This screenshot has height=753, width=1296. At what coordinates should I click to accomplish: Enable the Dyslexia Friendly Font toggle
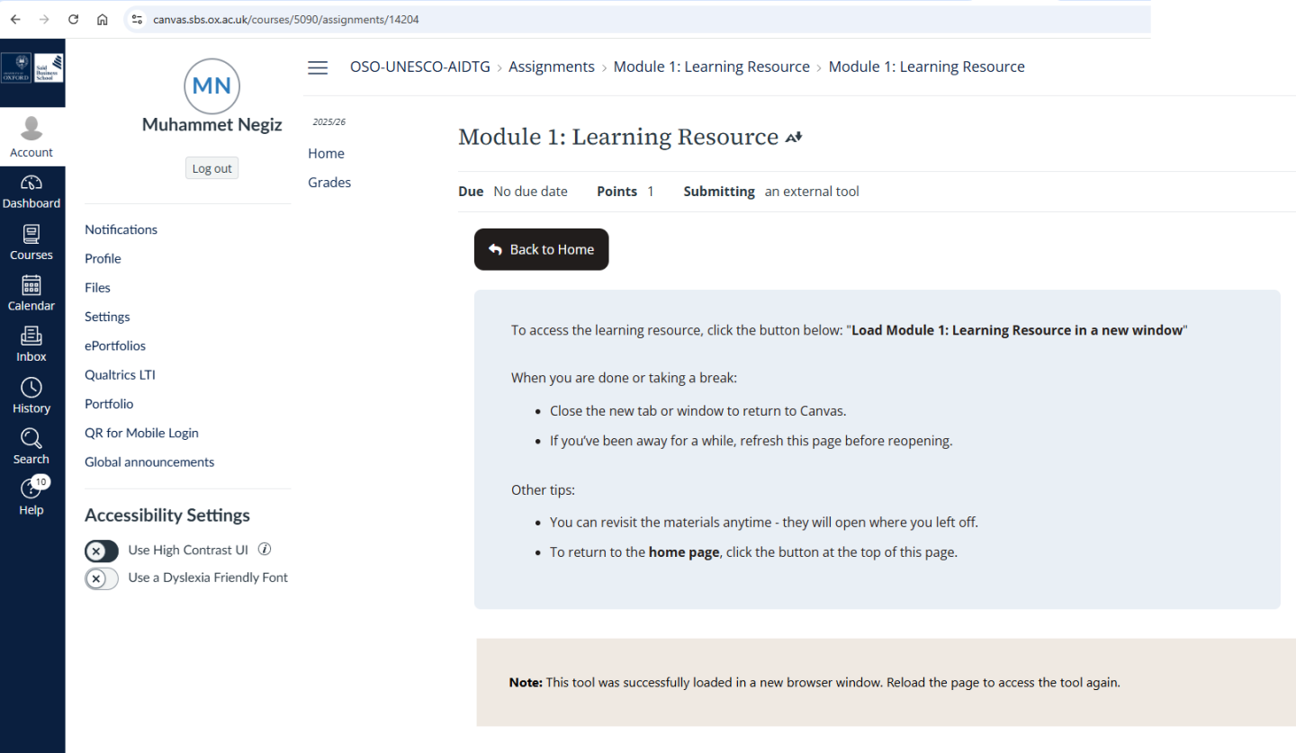pos(102,578)
